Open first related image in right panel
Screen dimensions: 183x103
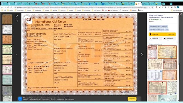152,52
